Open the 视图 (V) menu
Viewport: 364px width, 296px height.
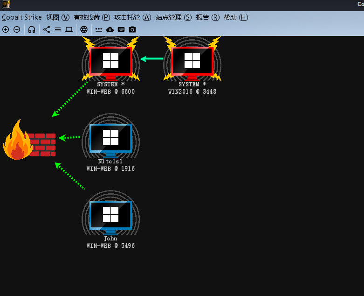(x=58, y=17)
